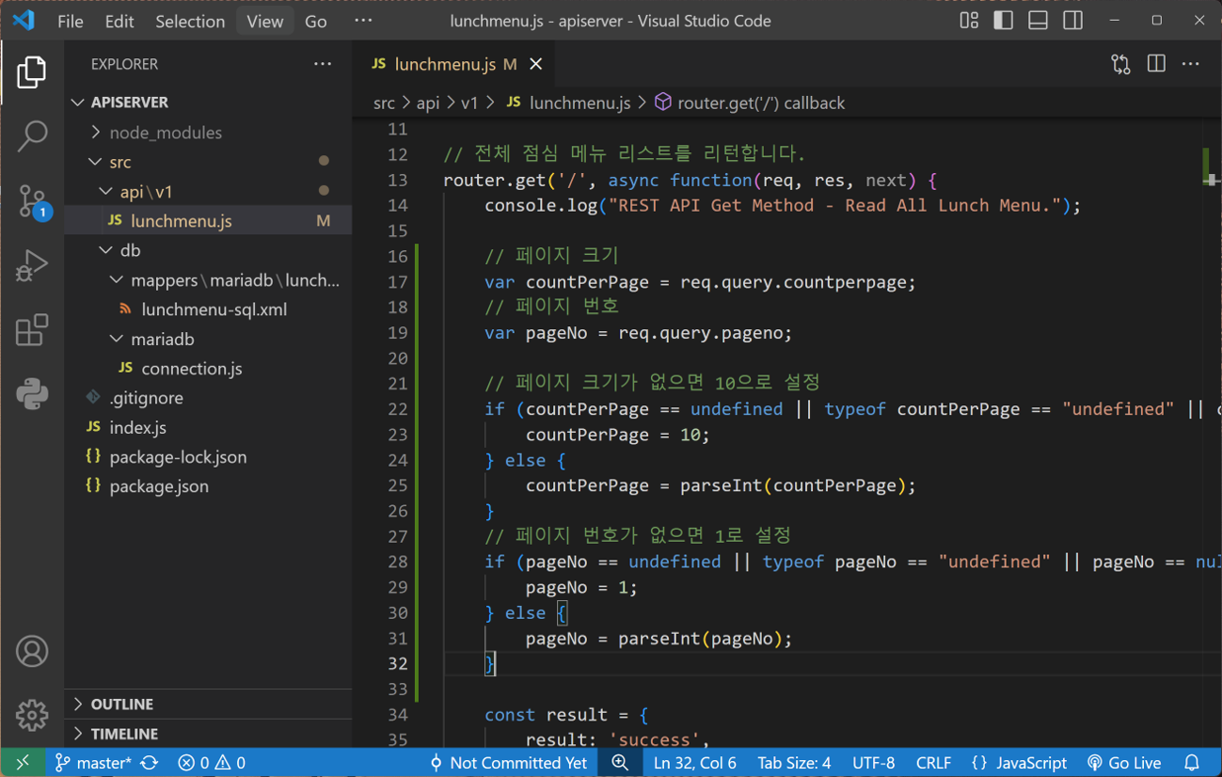Open the Accounts menu icon
This screenshot has width=1222, height=777.
32,651
